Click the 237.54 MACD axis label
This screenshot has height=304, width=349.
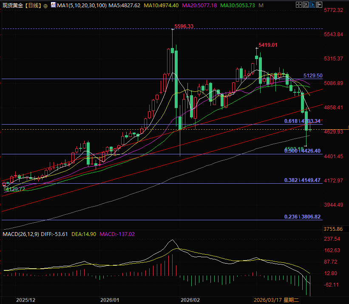[332, 239]
